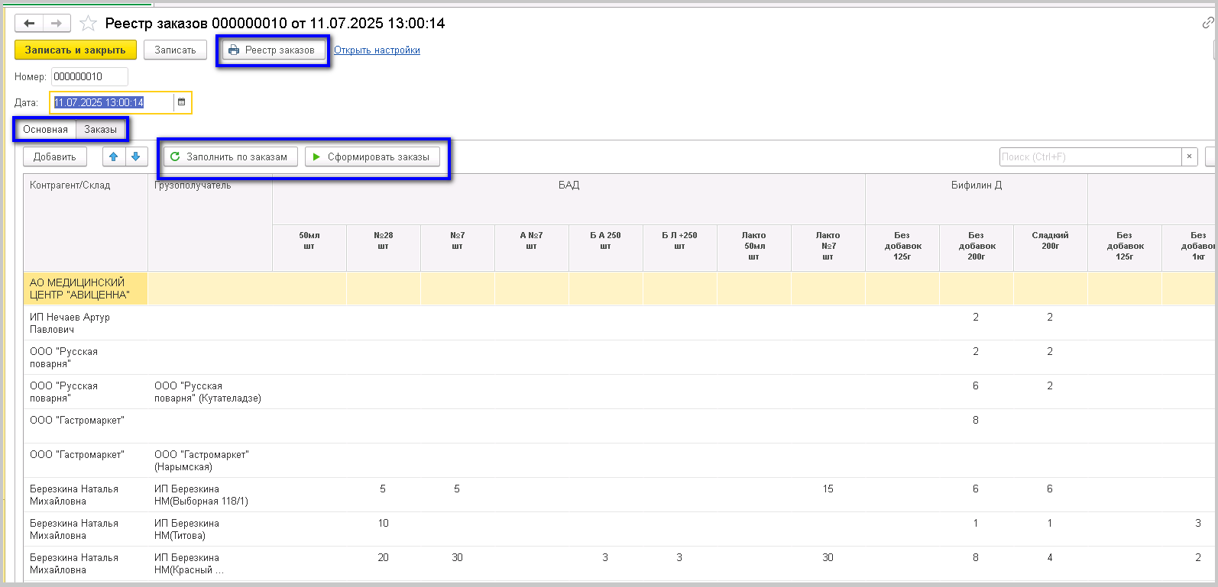
Task: Open the calendar date picker
Action: tap(182, 102)
